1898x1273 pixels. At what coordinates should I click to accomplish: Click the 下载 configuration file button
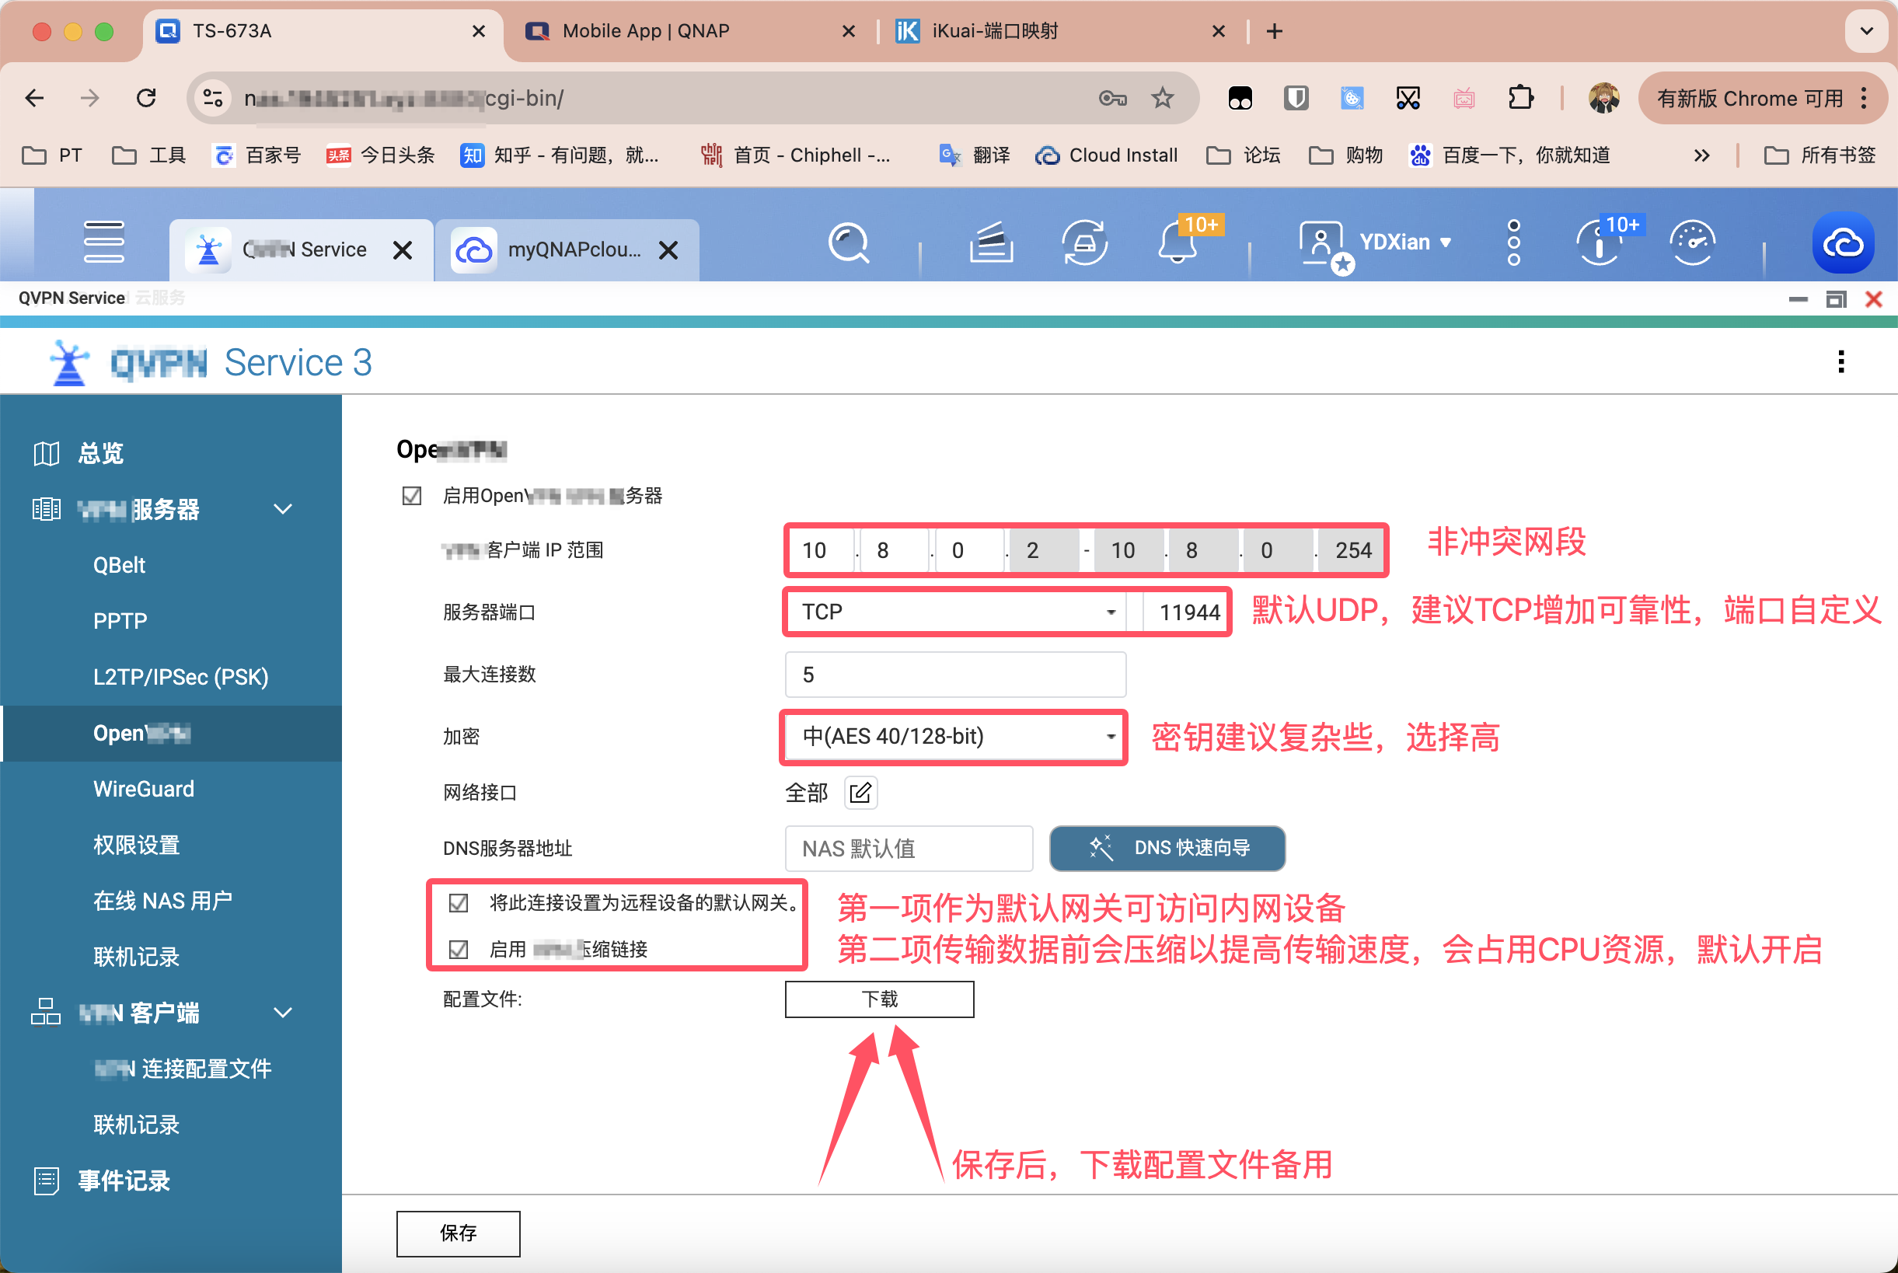click(879, 1000)
